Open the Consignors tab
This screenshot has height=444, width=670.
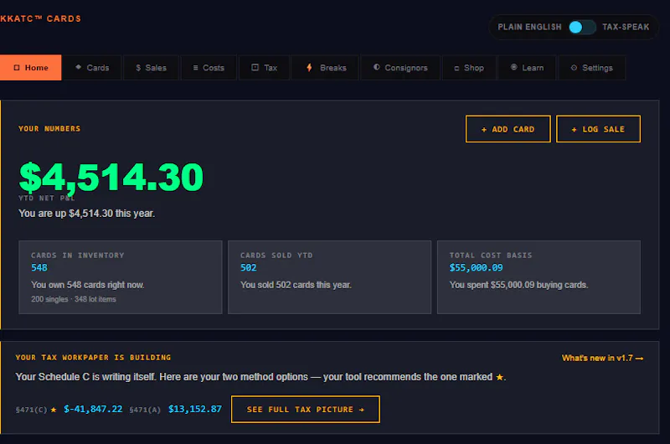point(400,68)
